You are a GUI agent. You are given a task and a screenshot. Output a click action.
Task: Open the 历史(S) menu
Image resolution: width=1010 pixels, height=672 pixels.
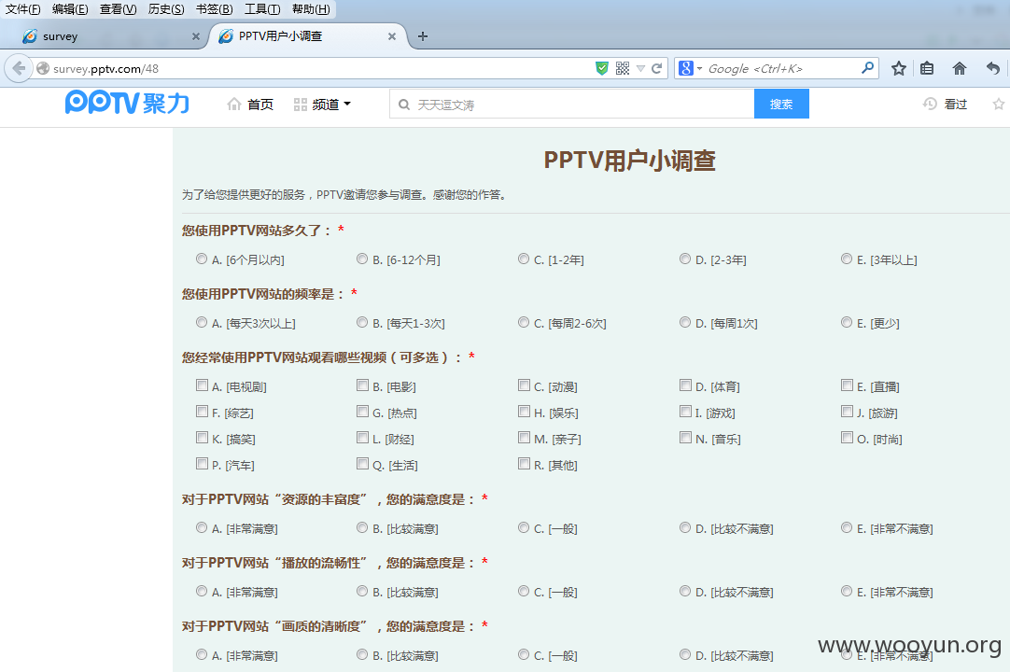(x=166, y=9)
